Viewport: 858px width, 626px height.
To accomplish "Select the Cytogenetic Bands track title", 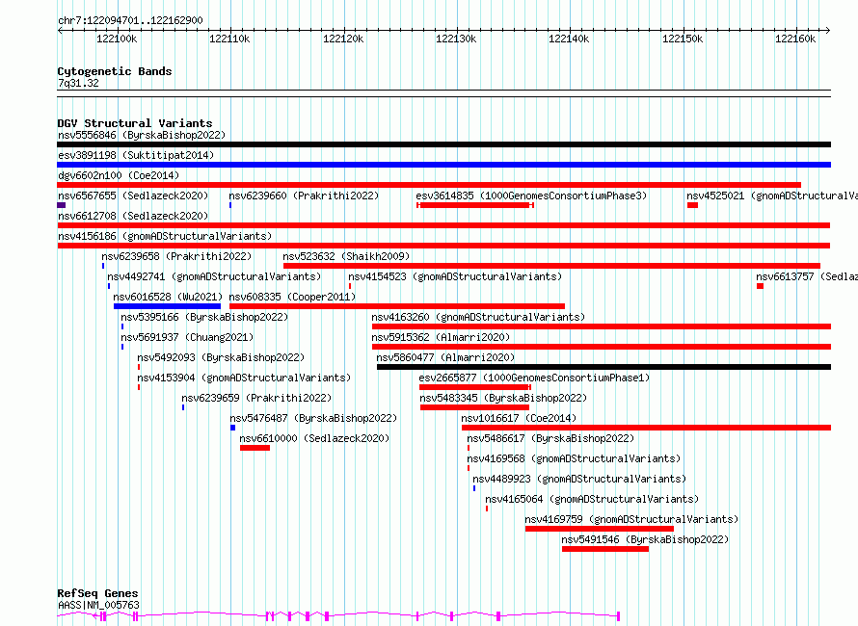I will tap(115, 71).
